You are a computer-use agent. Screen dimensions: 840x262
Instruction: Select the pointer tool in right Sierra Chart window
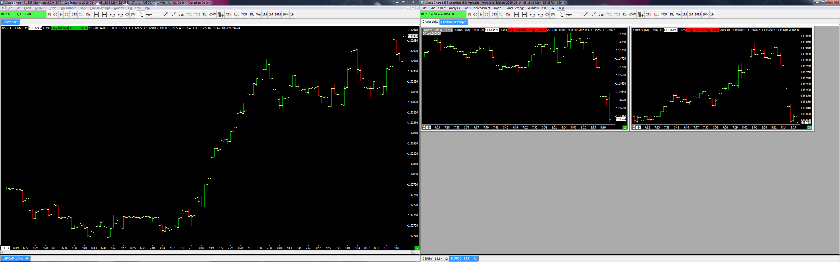pyautogui.click(x=561, y=14)
